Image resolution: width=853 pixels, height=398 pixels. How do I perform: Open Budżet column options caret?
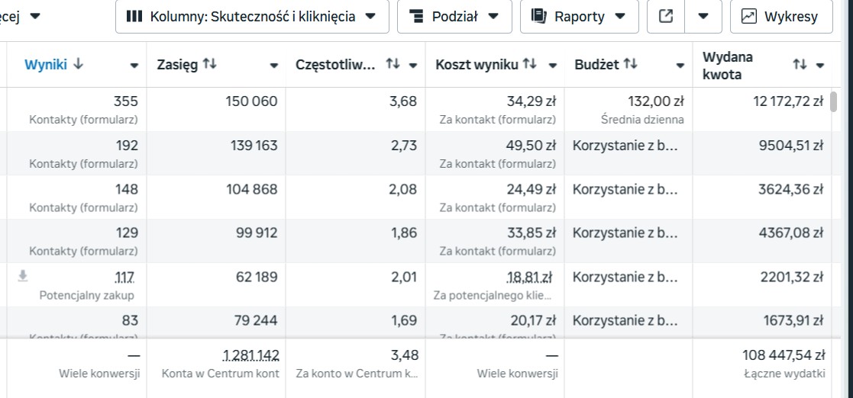[x=680, y=66]
